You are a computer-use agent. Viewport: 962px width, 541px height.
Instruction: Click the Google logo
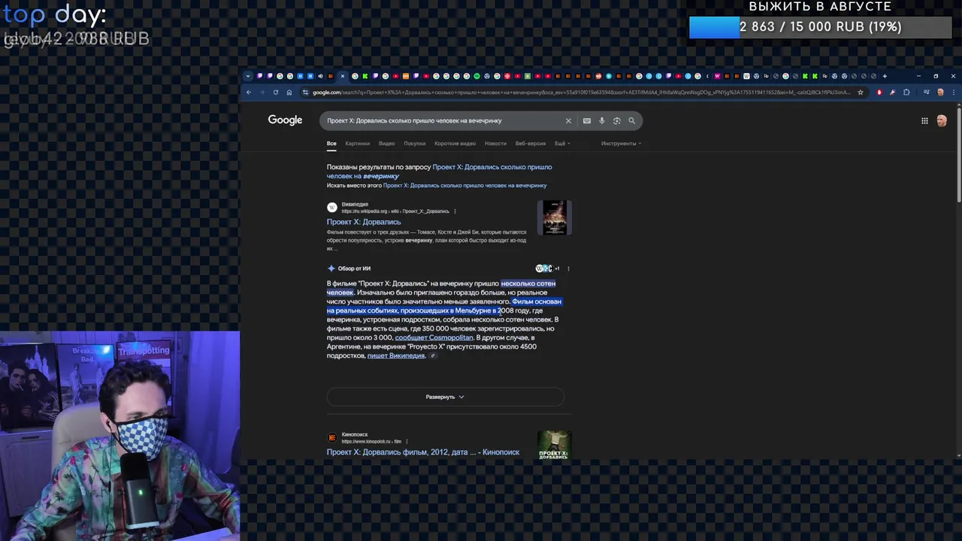285,120
